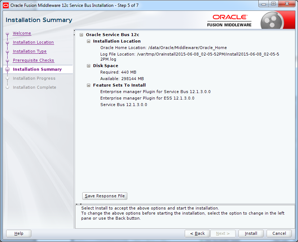Viewport: 298px width, 242px height.
Task: Click the disabled Next button
Action: click(x=223, y=233)
